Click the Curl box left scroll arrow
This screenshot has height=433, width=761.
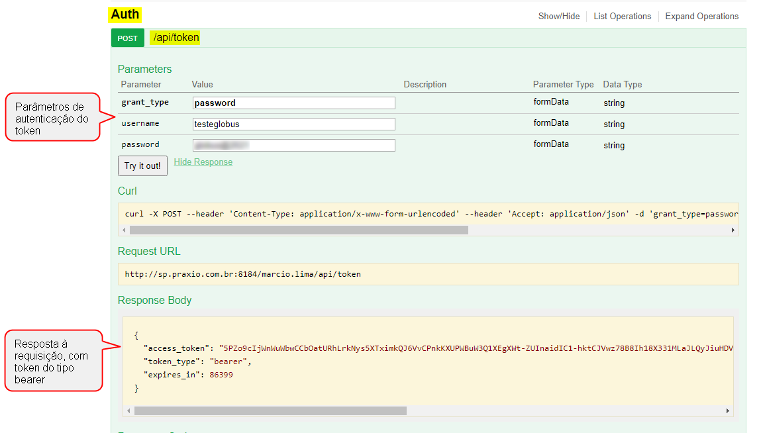tap(125, 230)
